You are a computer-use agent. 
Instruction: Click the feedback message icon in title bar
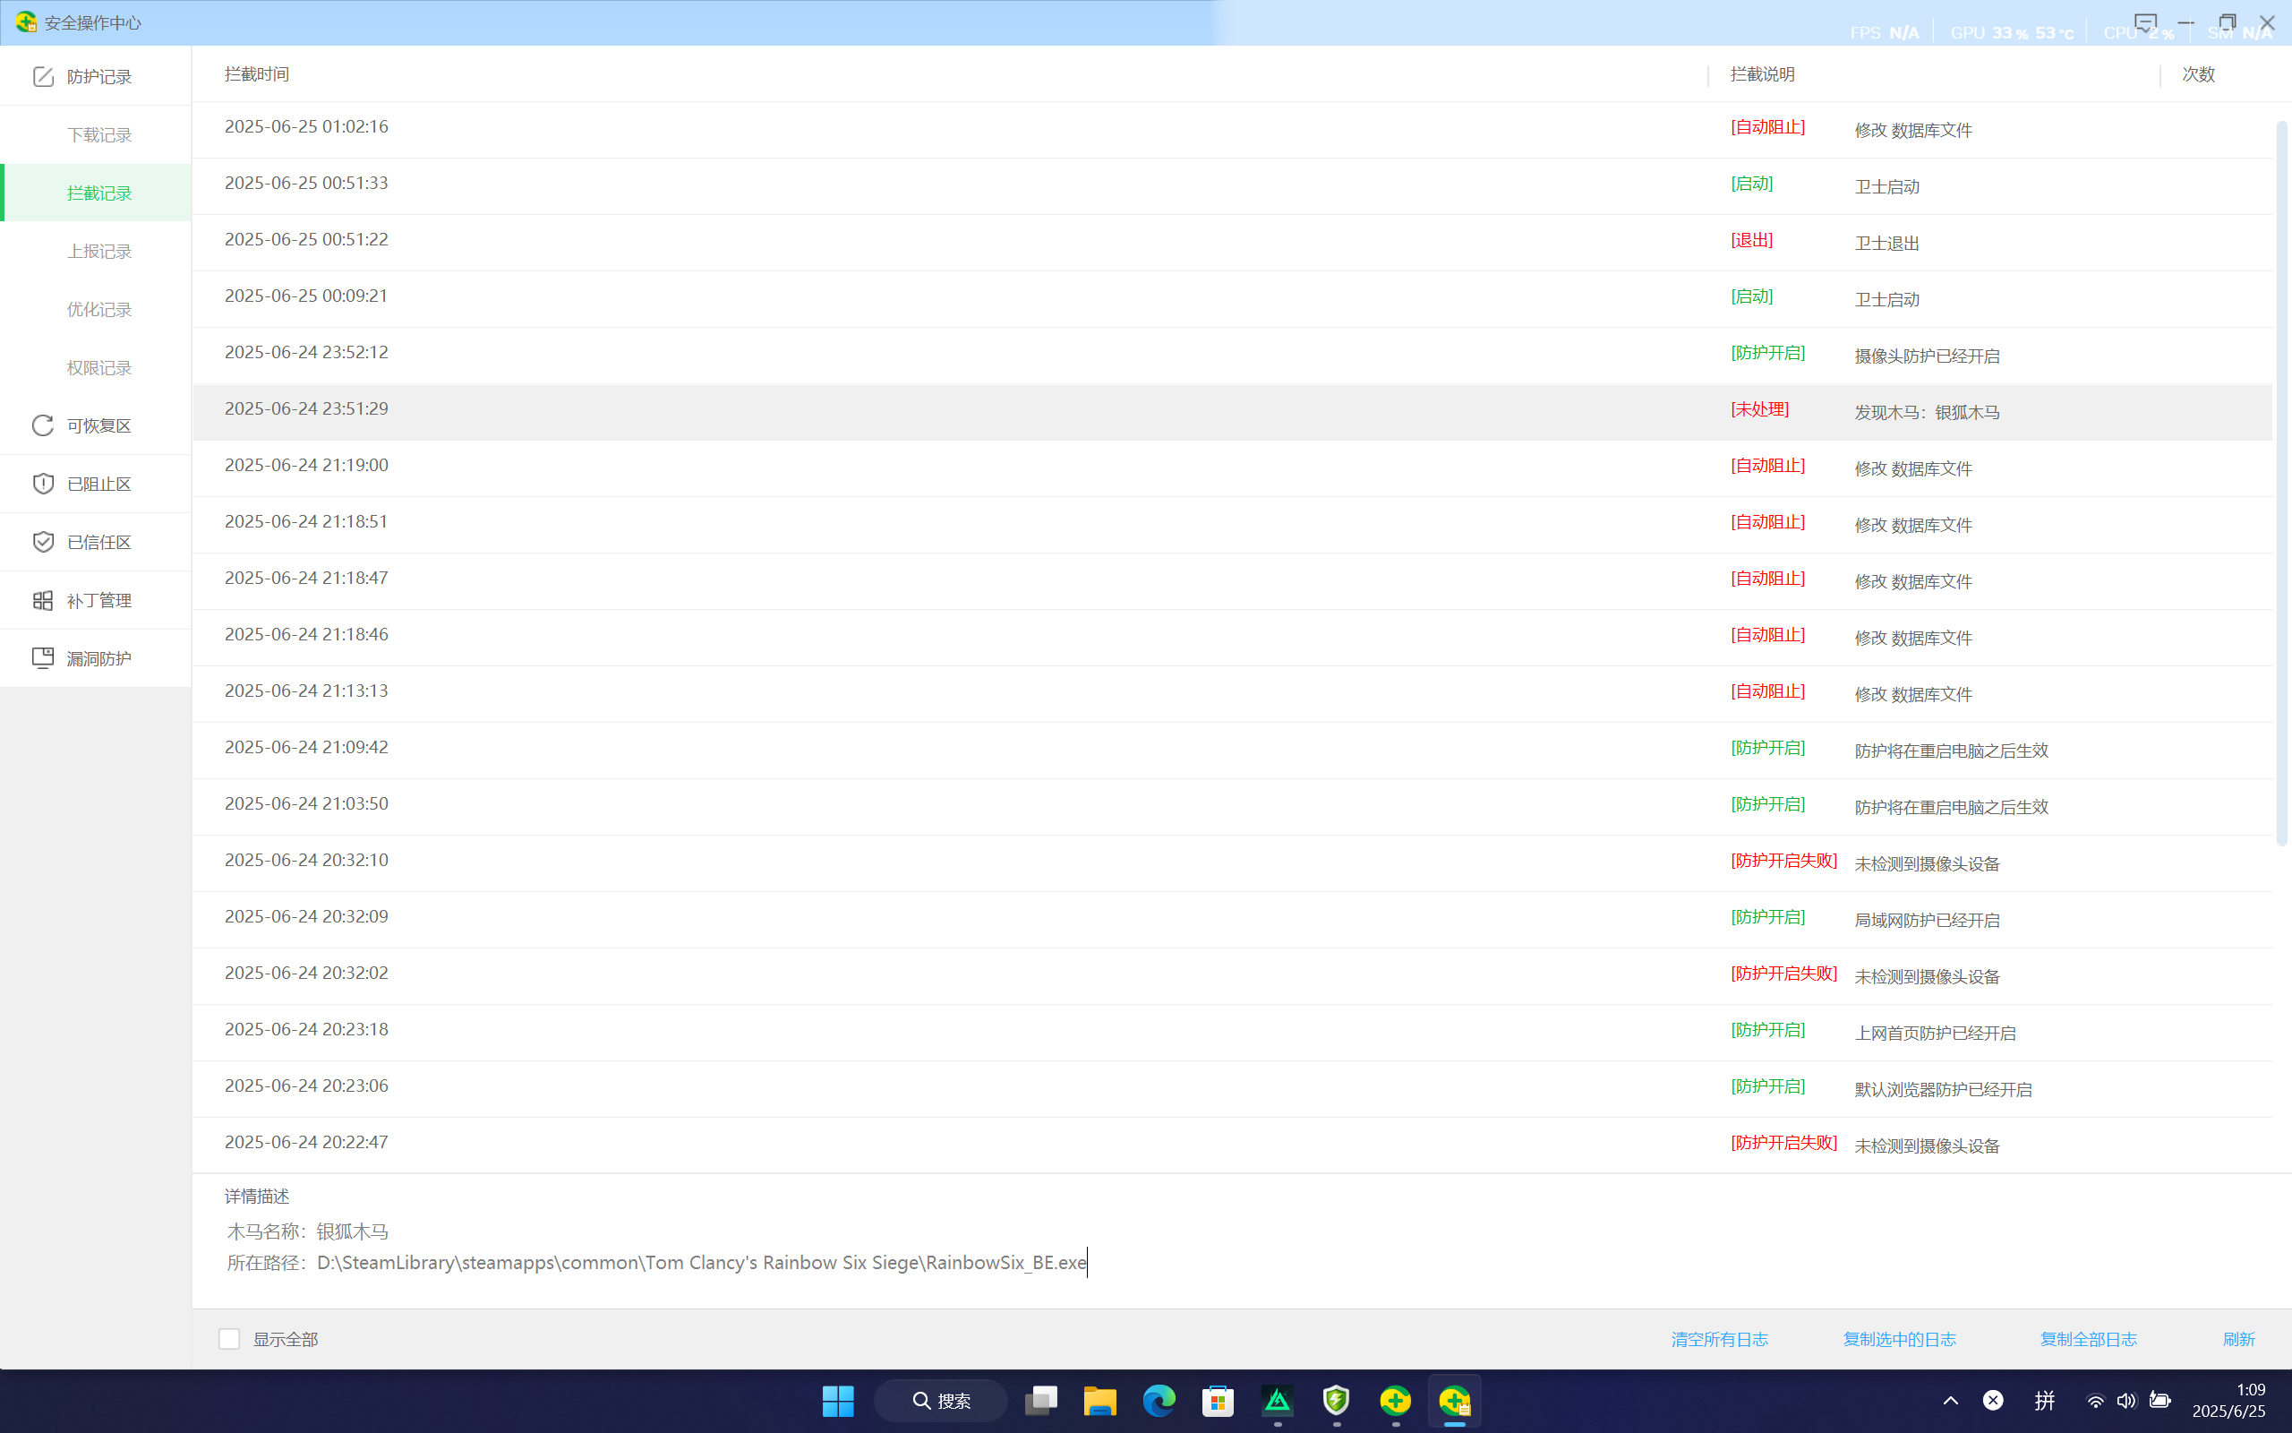[x=2144, y=21]
